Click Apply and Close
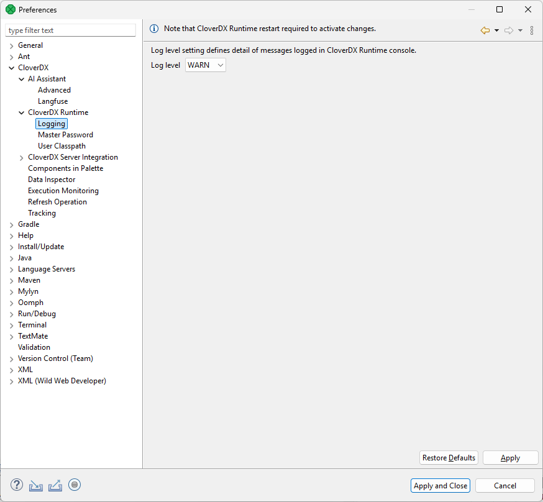543x502 pixels. (x=440, y=486)
